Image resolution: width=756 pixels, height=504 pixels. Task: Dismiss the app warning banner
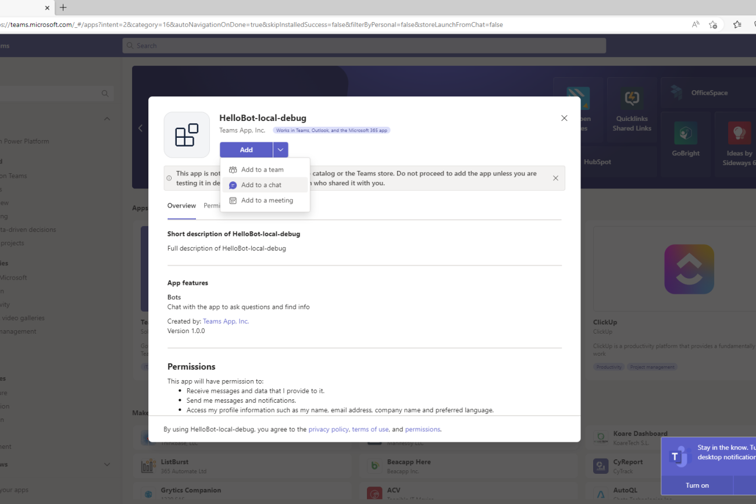tap(555, 178)
